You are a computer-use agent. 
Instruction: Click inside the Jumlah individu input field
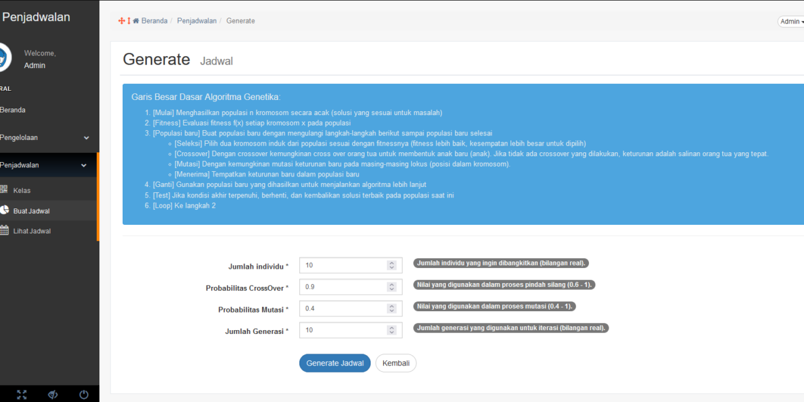pos(340,265)
